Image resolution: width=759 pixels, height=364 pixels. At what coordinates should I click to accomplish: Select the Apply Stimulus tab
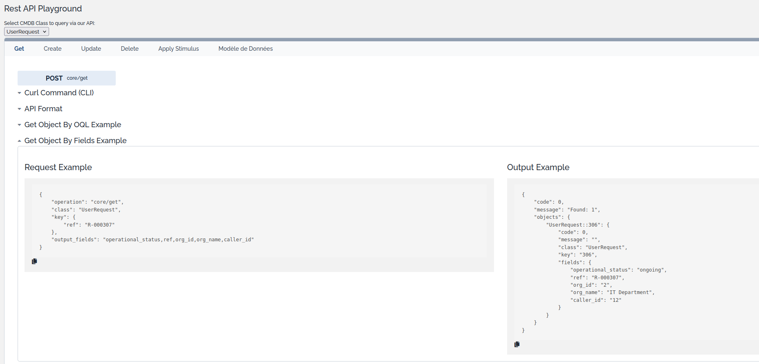(178, 49)
